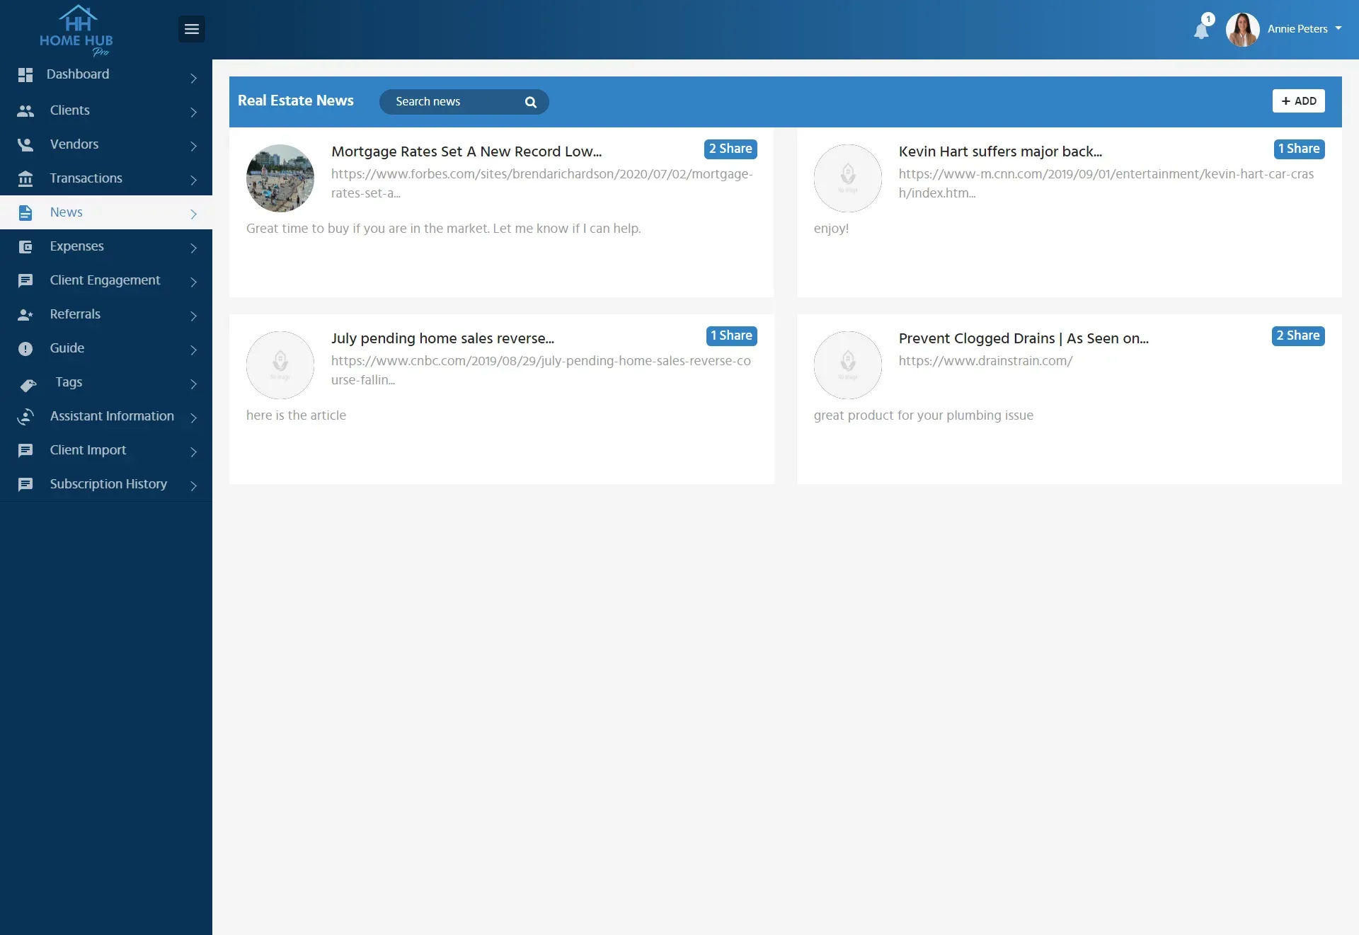1359x935 pixels.
Task: Click 2 Share on Mortgage Rates article
Action: [x=730, y=149]
